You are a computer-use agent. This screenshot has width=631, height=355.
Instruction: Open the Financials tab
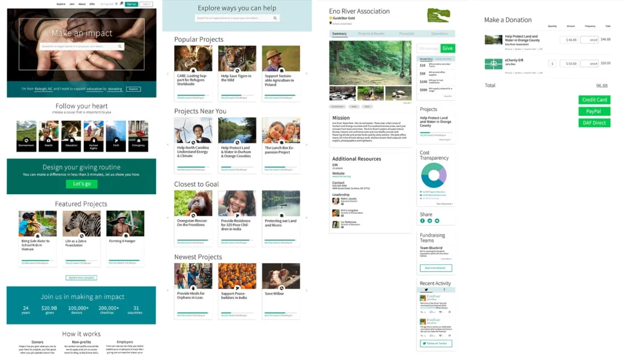407,34
